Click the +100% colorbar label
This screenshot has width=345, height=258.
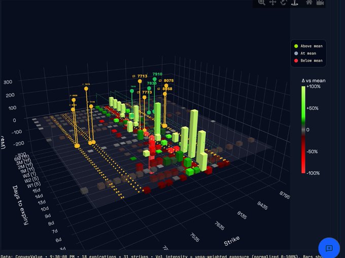(x=314, y=86)
